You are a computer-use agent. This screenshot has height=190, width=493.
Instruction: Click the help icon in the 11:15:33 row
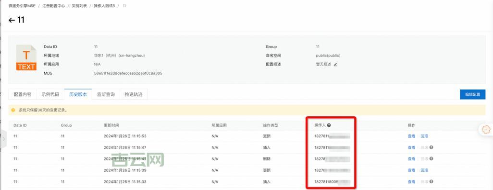(431, 181)
